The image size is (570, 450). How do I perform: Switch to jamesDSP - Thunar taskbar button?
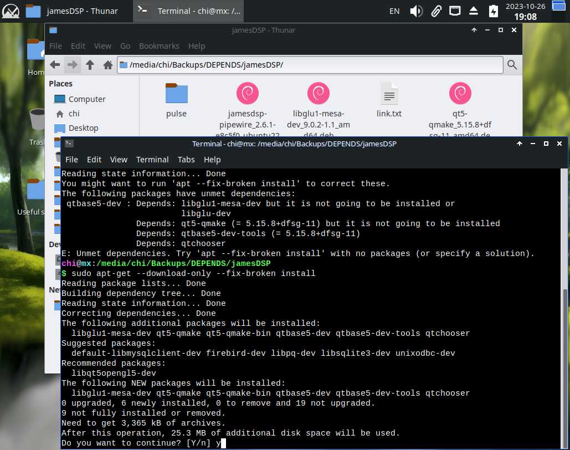pyautogui.click(x=73, y=11)
